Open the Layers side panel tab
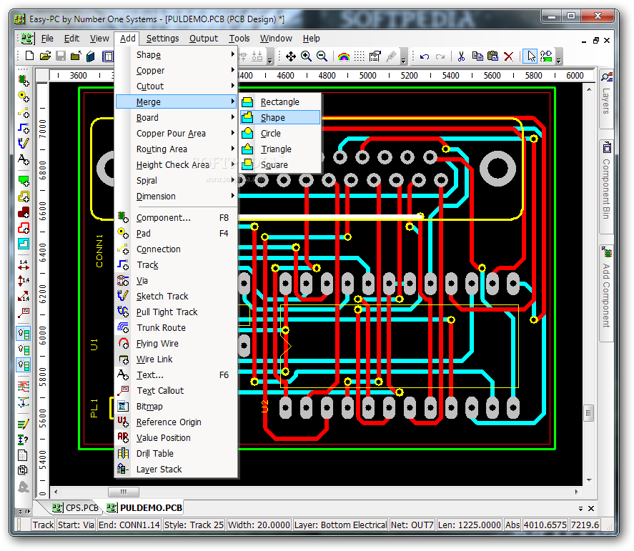The image size is (634, 551). pos(606,98)
